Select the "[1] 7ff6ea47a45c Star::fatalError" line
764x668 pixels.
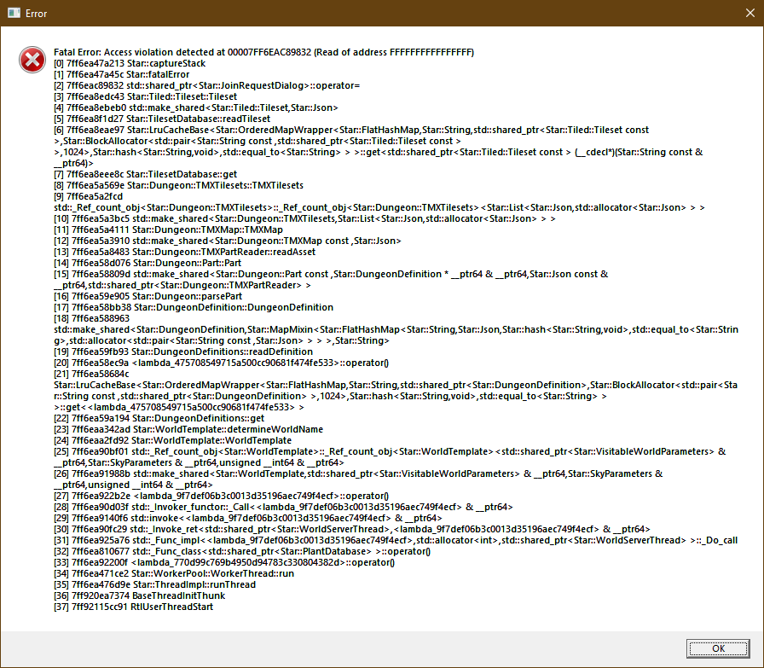[121, 74]
